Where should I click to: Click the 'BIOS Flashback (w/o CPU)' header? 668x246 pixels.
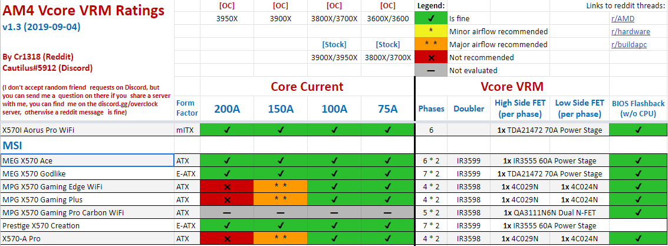638,109
